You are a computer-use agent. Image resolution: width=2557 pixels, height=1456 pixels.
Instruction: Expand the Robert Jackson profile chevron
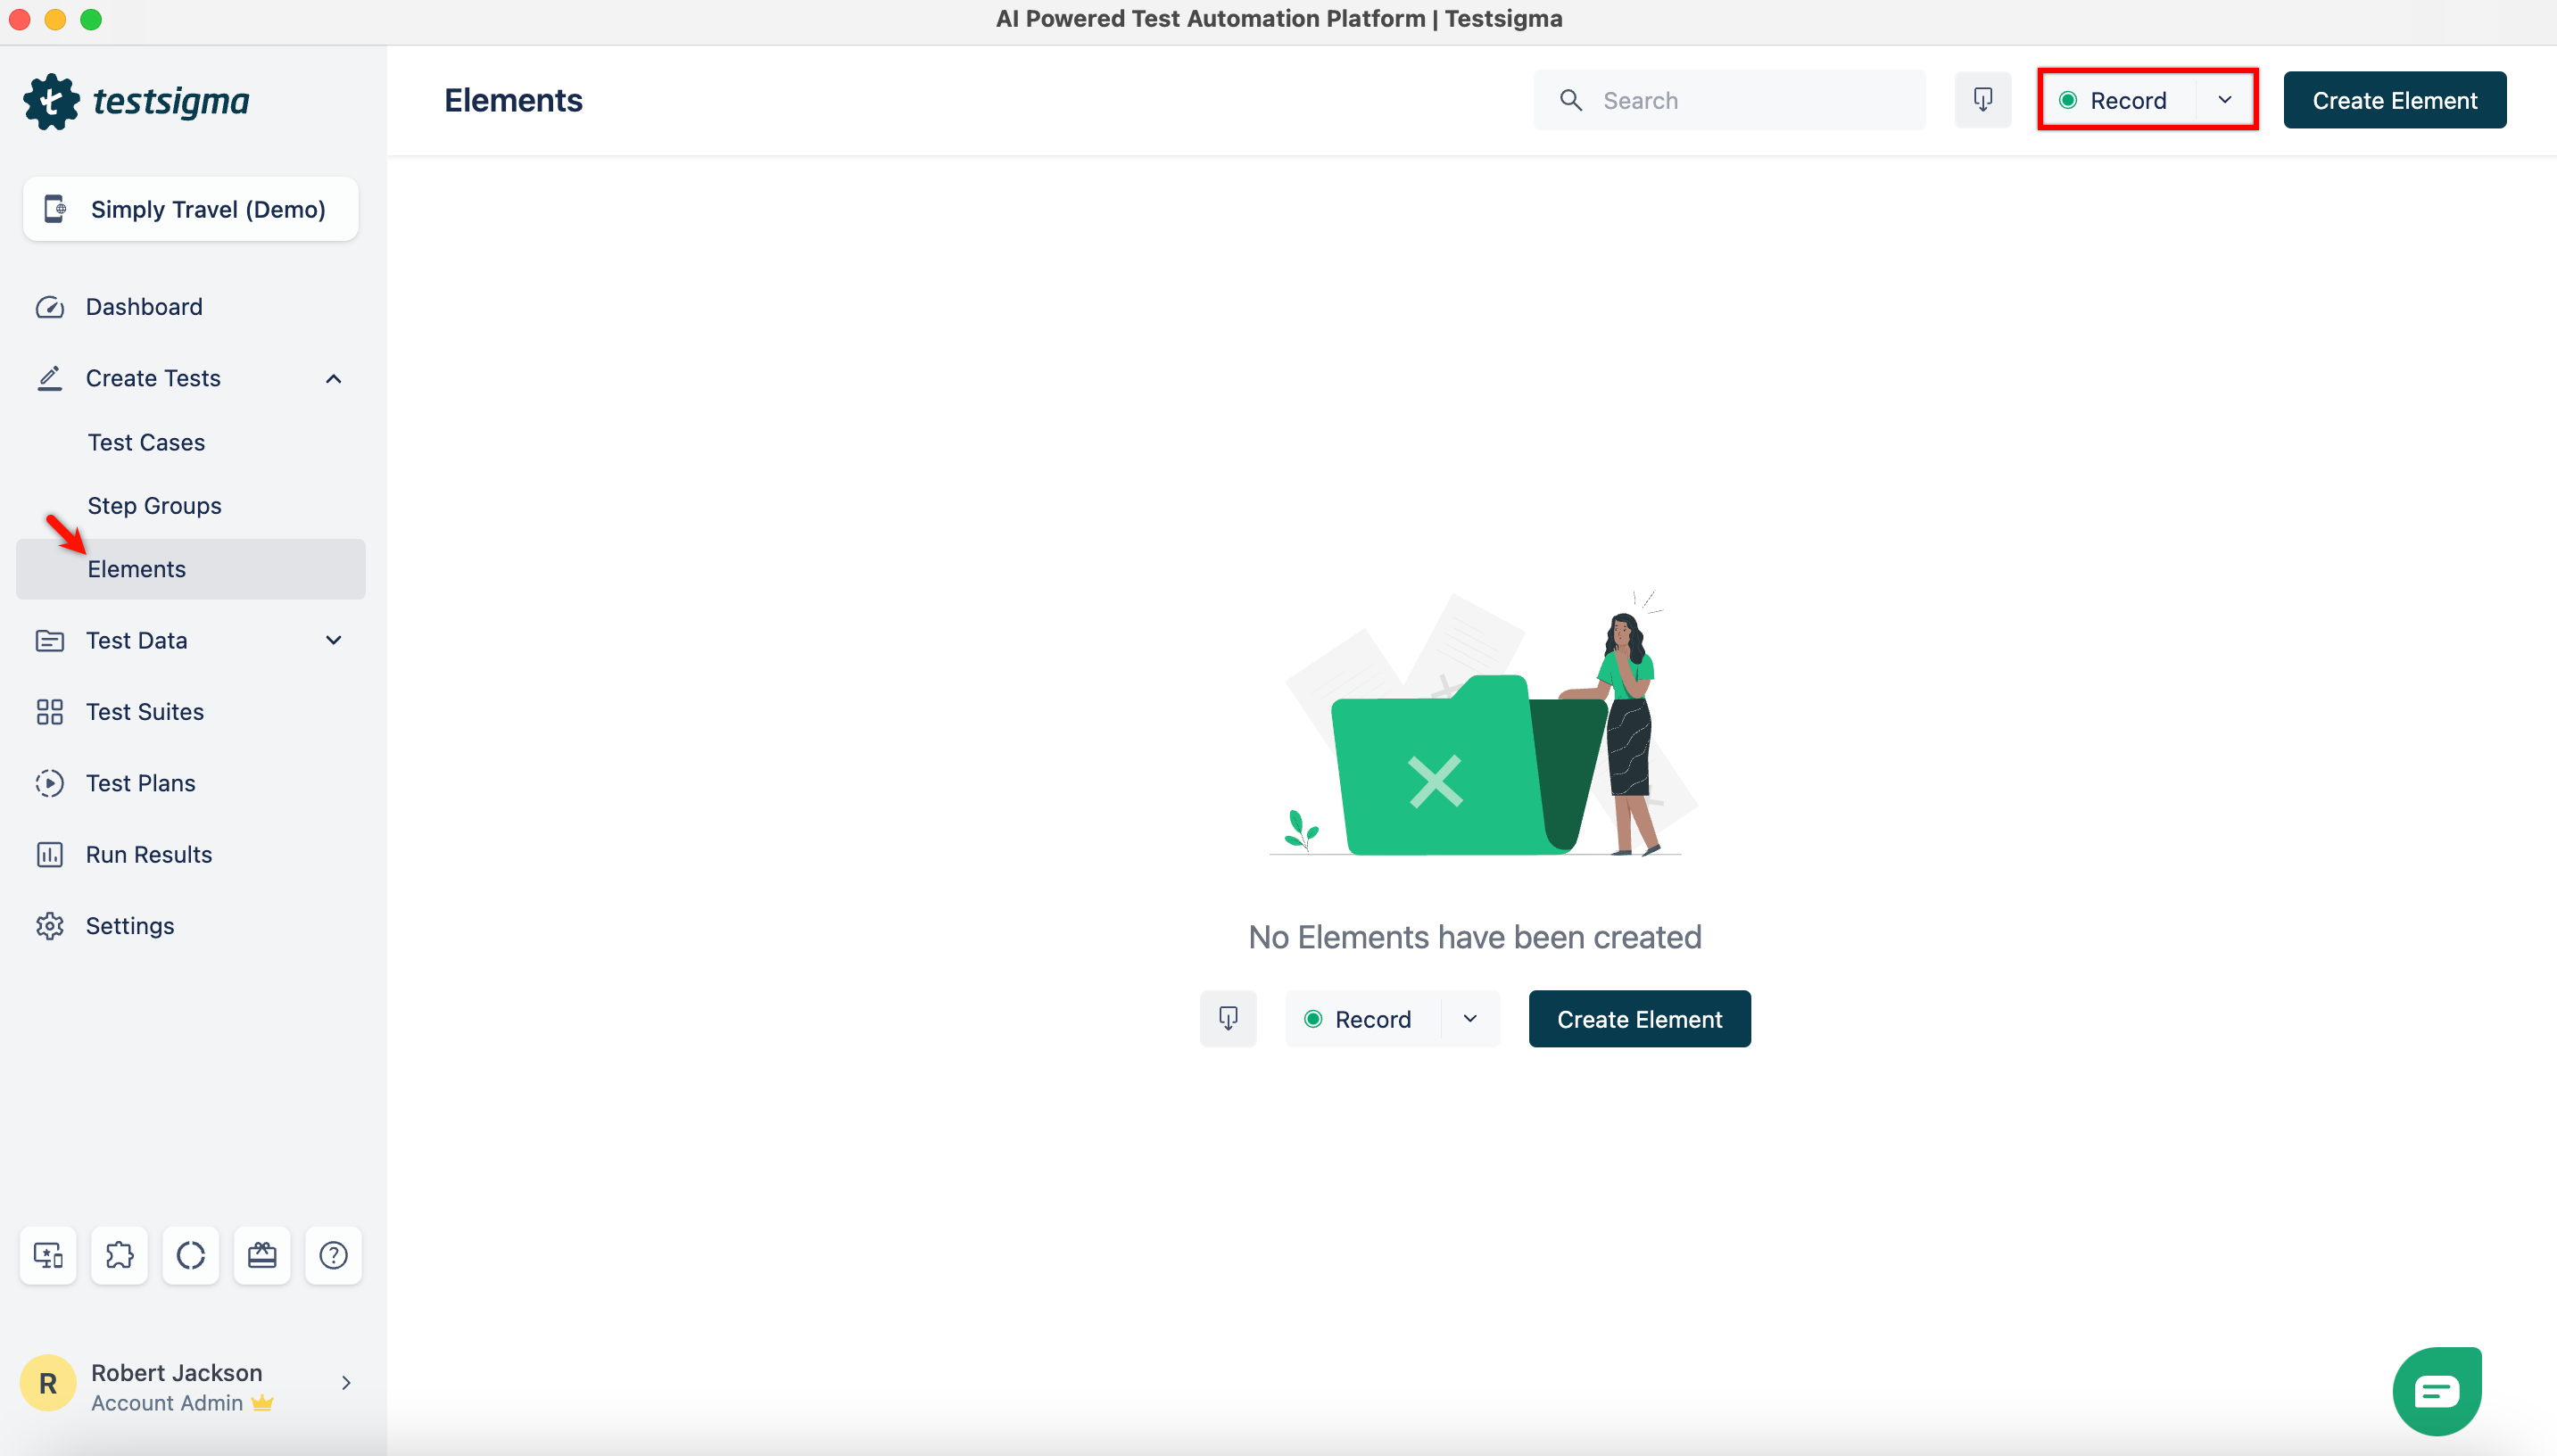tap(346, 1383)
